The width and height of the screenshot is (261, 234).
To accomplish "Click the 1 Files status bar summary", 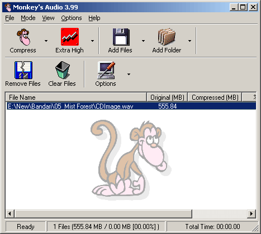I will (x=106, y=227).
